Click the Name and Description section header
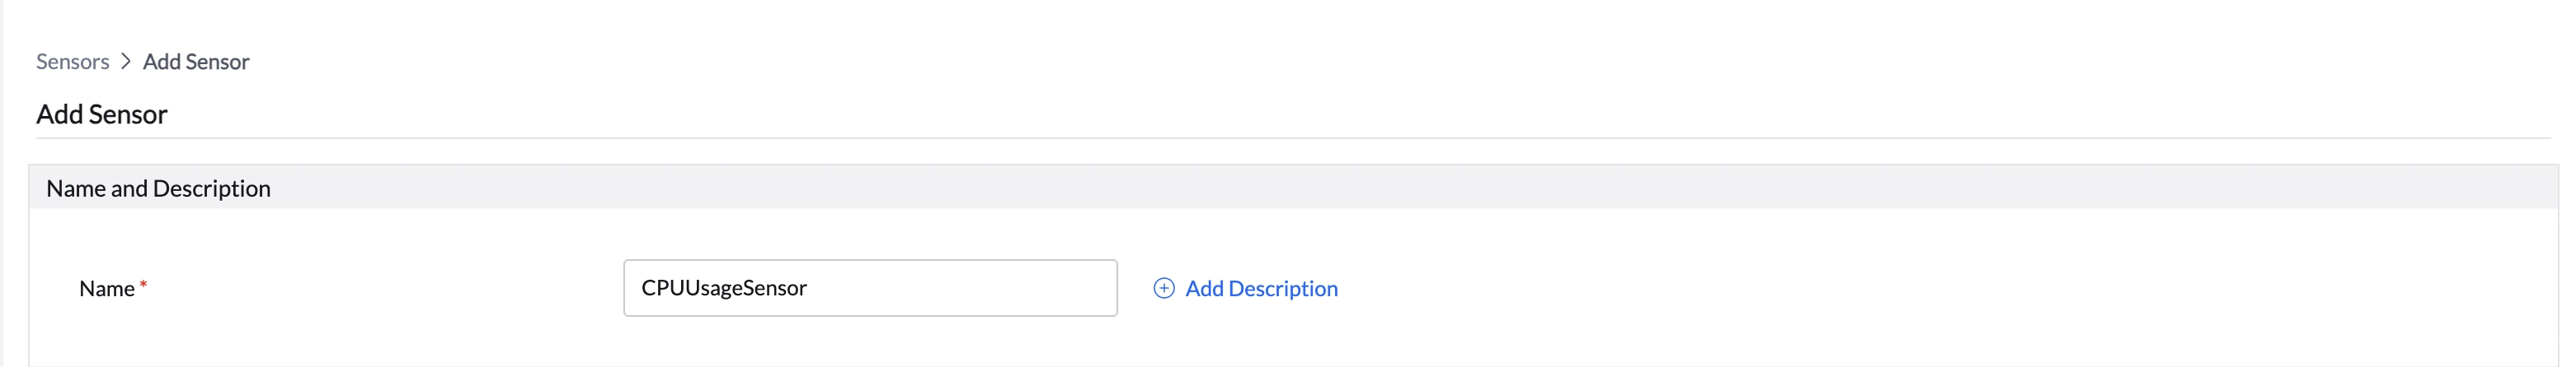 (158, 188)
